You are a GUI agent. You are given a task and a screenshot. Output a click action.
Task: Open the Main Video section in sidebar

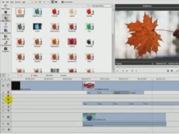pyautogui.click(x=6, y=7)
